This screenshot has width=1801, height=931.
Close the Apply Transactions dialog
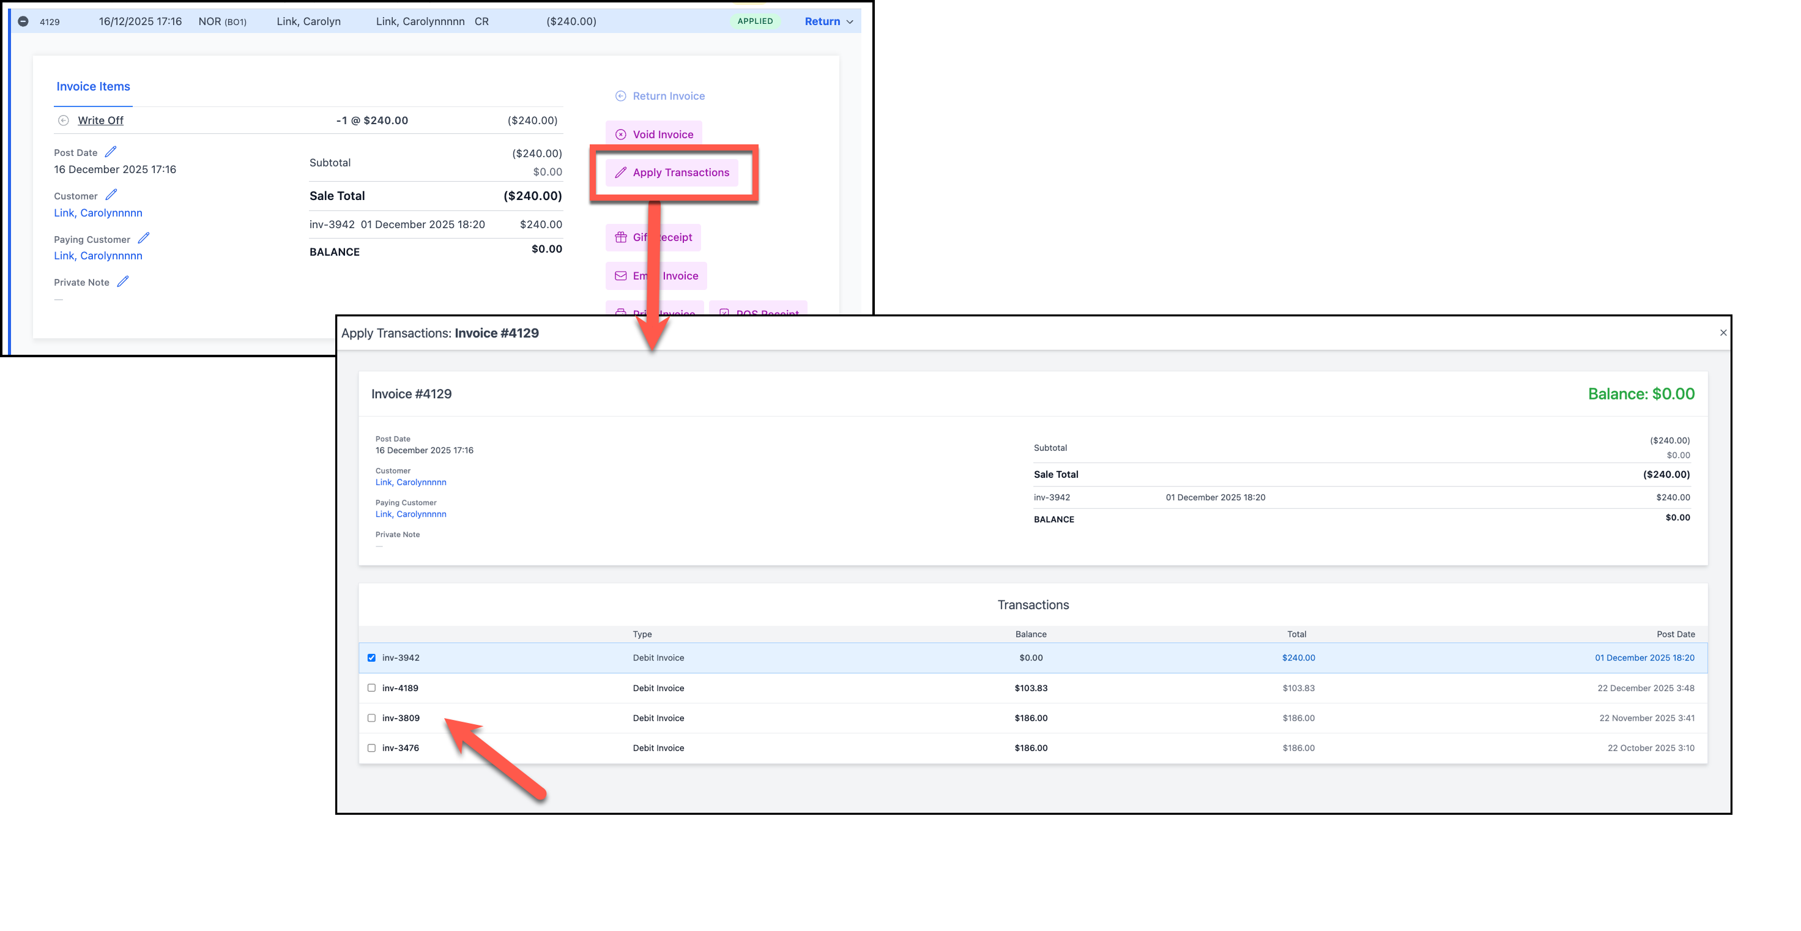click(x=1723, y=333)
